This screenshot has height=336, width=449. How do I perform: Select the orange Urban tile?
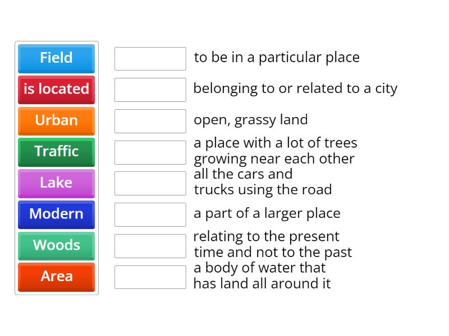[57, 121]
